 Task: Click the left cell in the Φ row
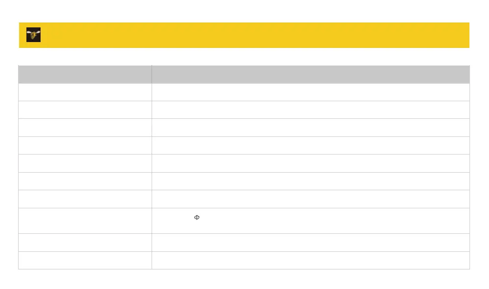(85, 221)
